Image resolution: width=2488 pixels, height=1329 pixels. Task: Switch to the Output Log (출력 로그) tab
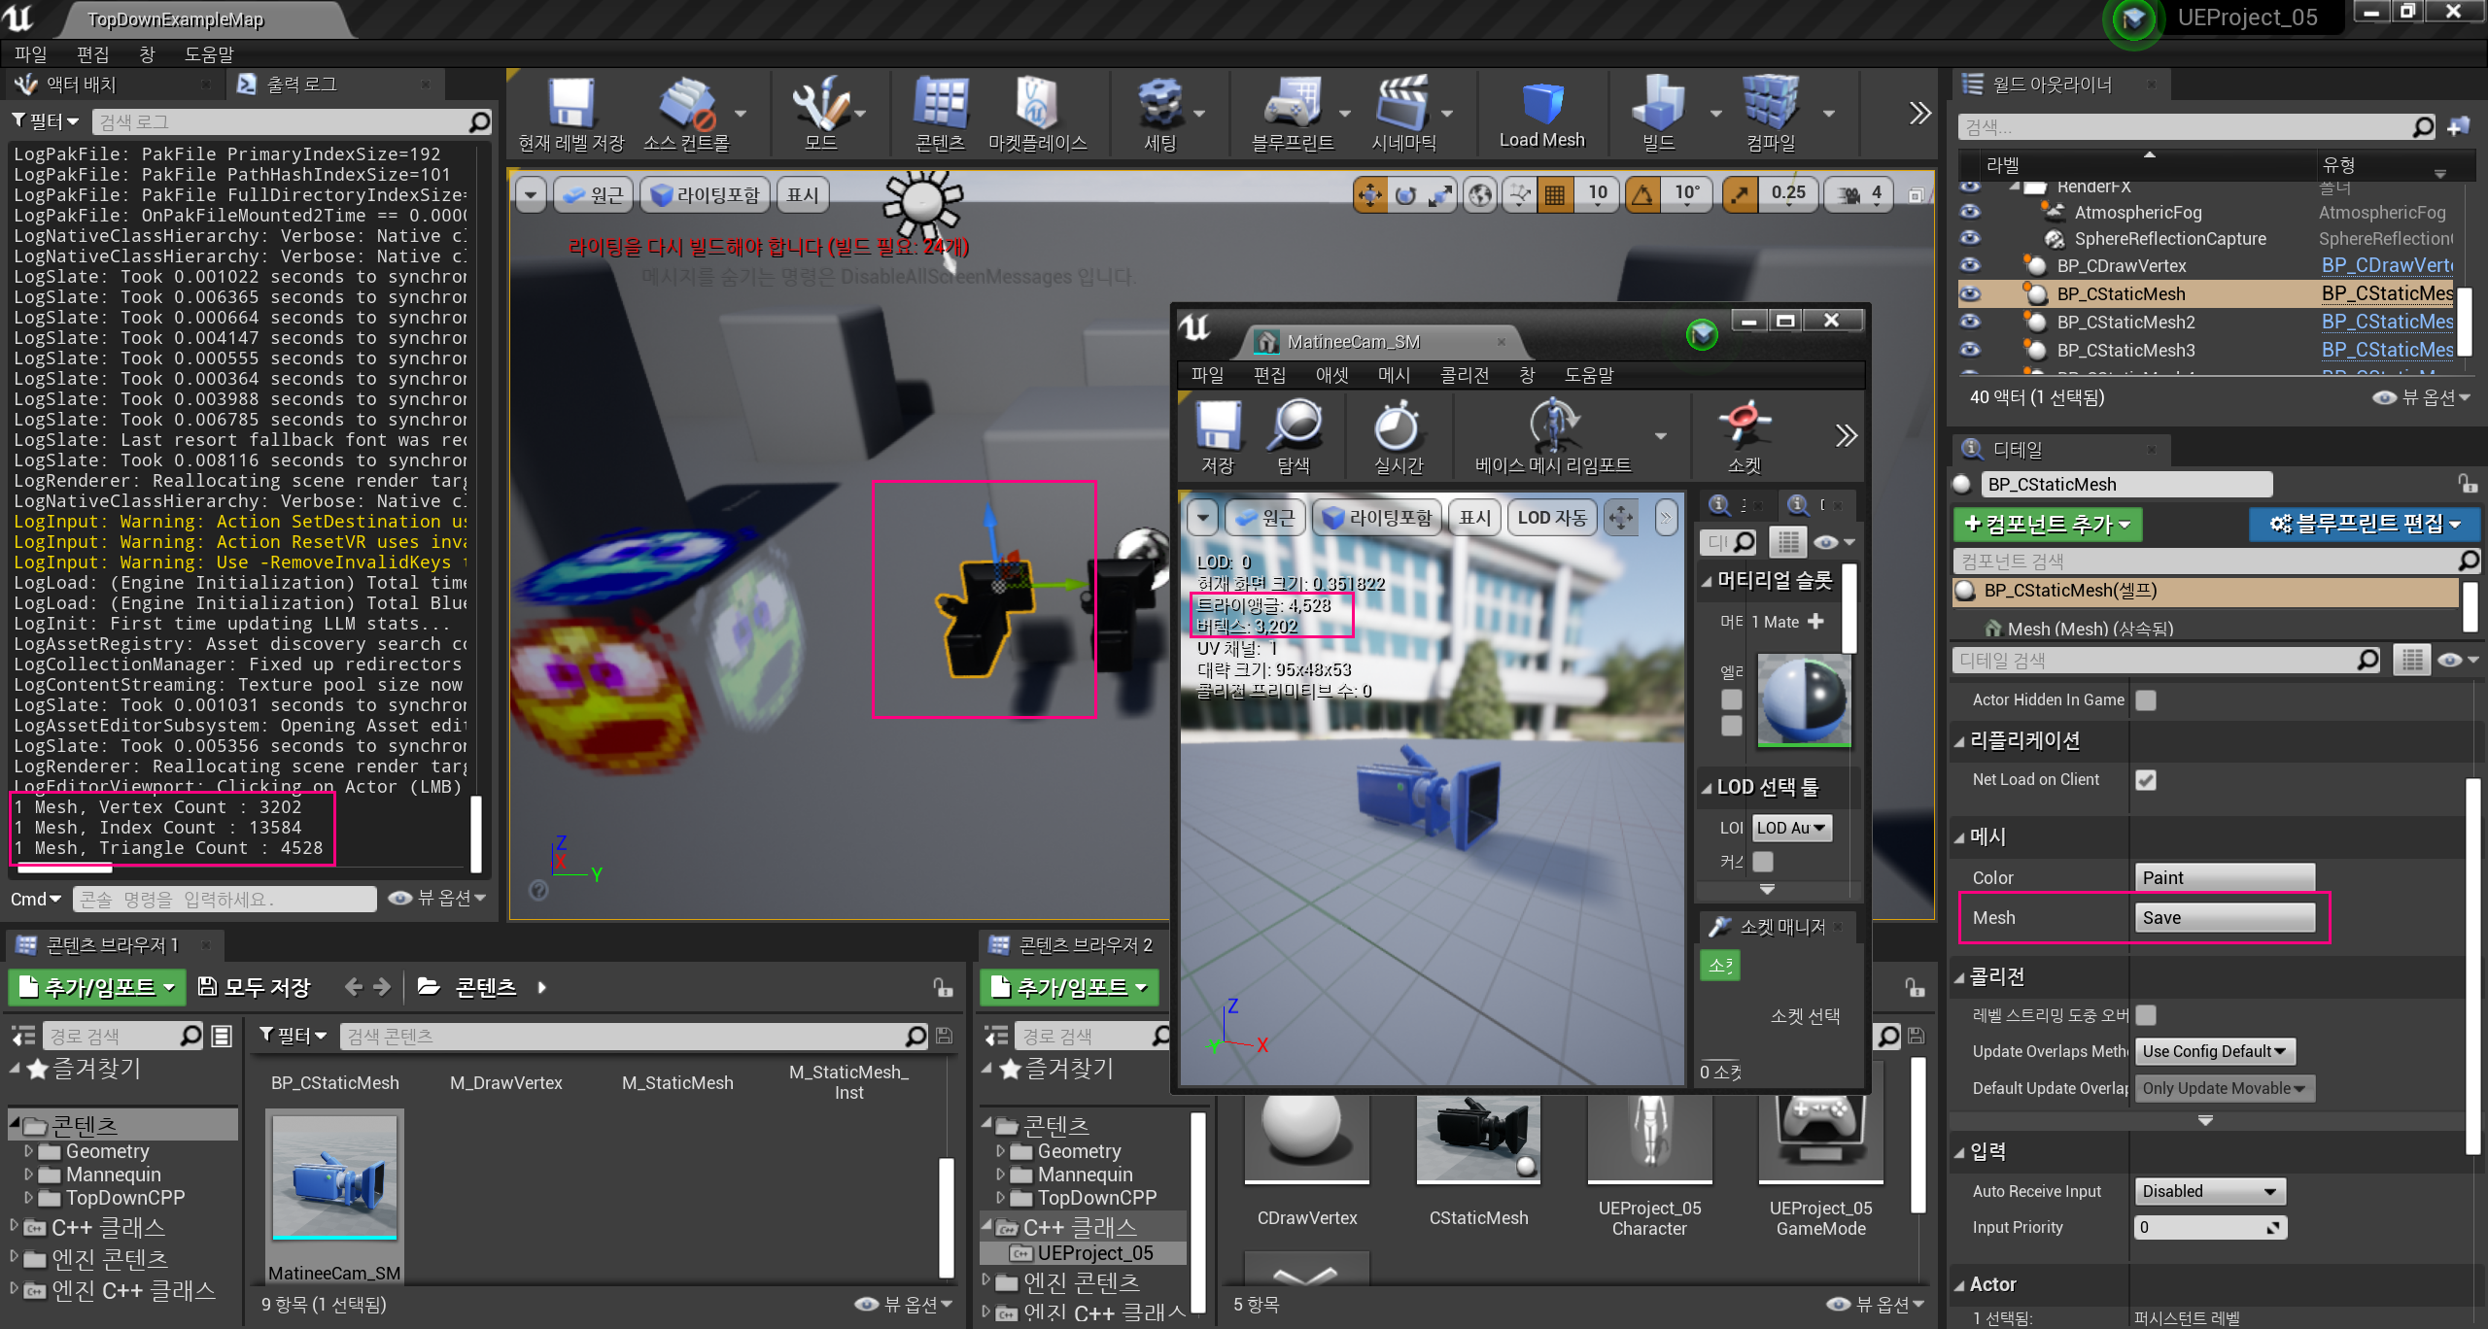click(301, 85)
